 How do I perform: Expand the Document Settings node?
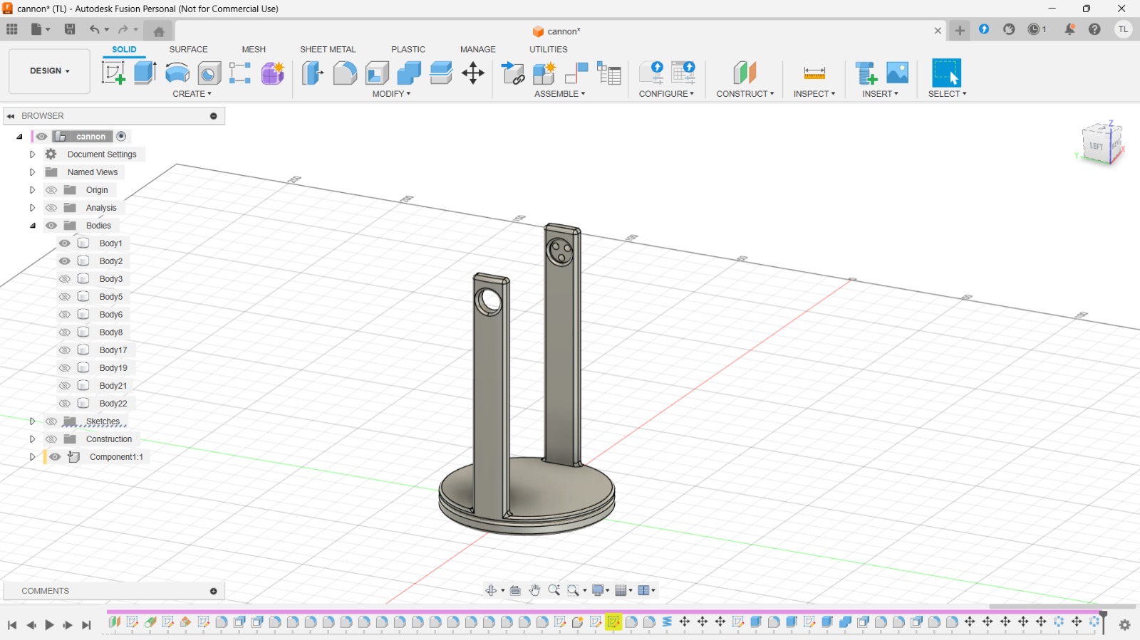(32, 154)
